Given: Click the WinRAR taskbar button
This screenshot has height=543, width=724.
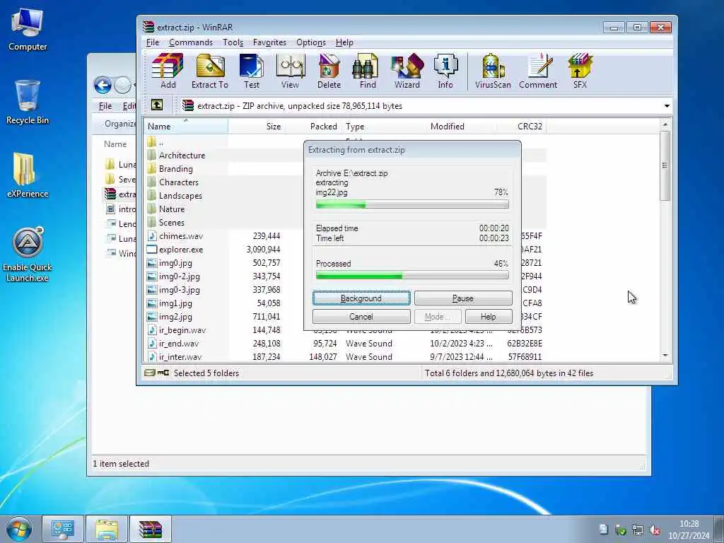Looking at the screenshot, I should 151,529.
